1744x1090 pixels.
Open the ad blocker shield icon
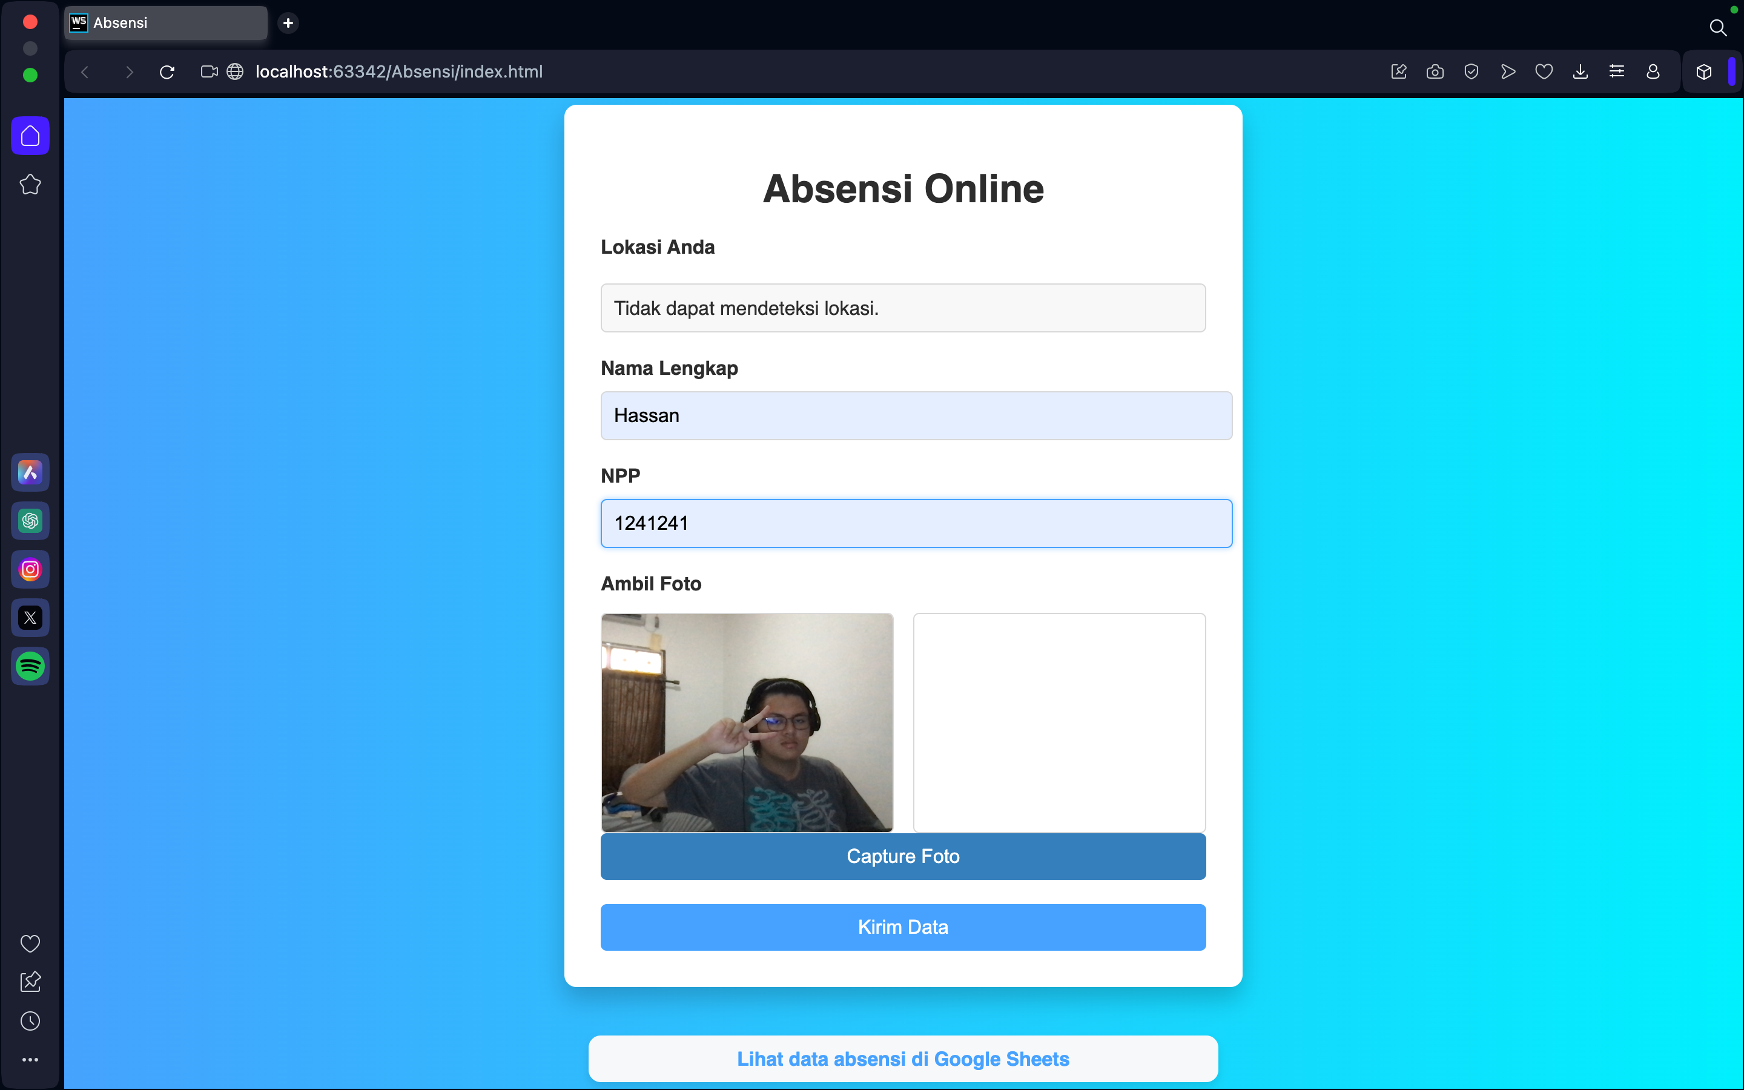[x=1471, y=71]
